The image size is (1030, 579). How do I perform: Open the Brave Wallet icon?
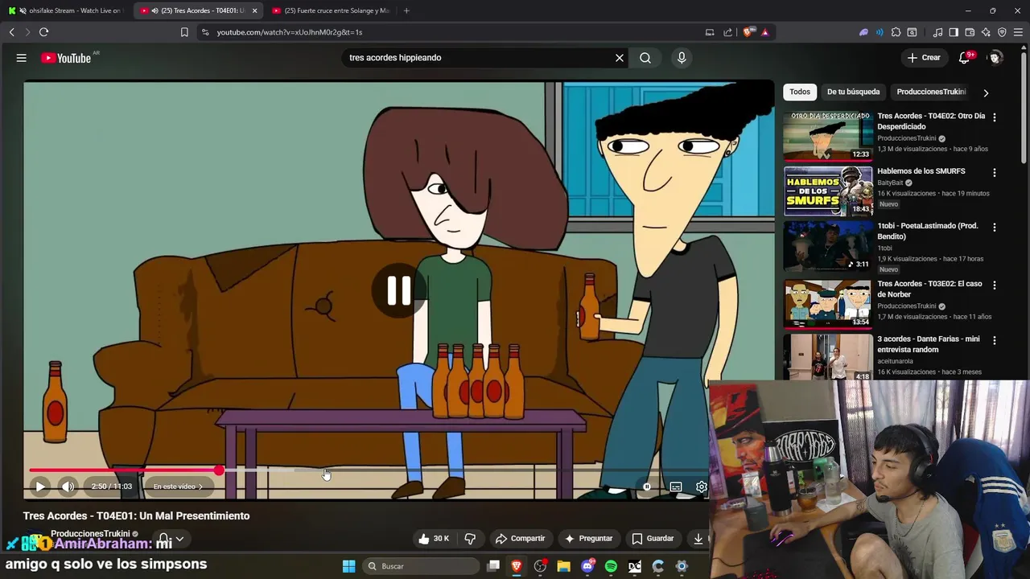[970, 32]
